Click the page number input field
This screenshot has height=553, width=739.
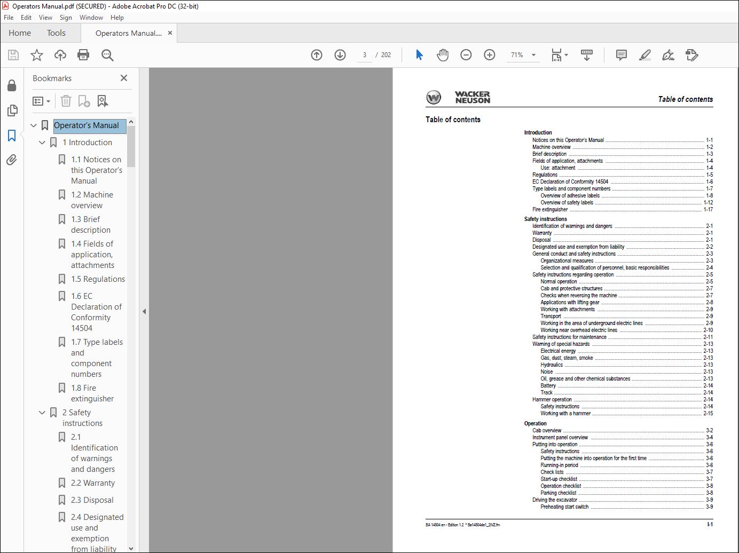pyautogui.click(x=364, y=55)
